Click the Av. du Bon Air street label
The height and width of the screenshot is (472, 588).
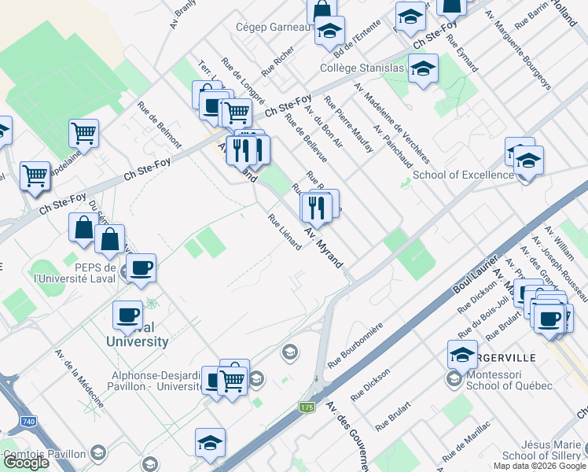(x=324, y=127)
